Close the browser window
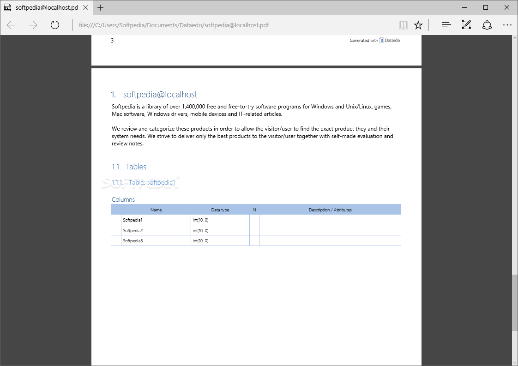Viewport: 518px width, 366px height. tap(507, 7)
